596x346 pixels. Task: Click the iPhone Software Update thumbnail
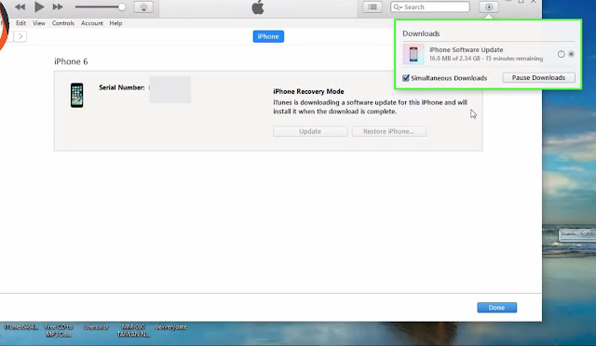click(x=413, y=54)
